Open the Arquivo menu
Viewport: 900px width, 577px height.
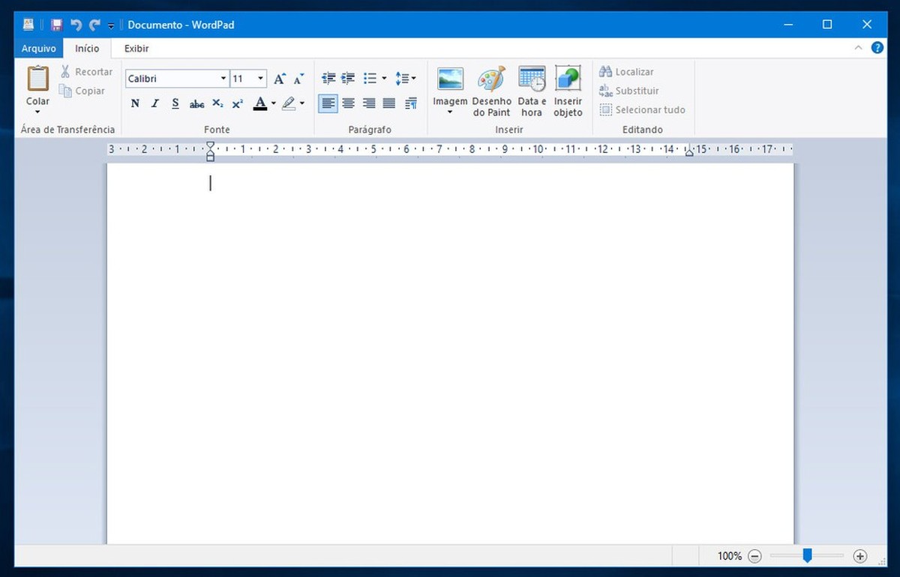tap(38, 48)
